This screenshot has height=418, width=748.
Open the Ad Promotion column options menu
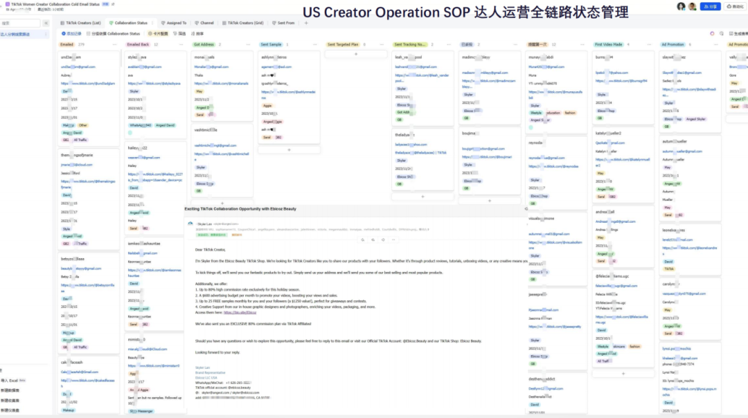tap(715, 44)
